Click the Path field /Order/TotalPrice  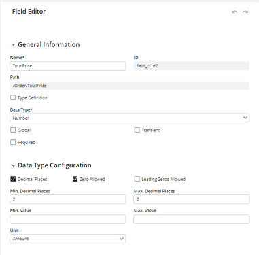[x=130, y=86]
